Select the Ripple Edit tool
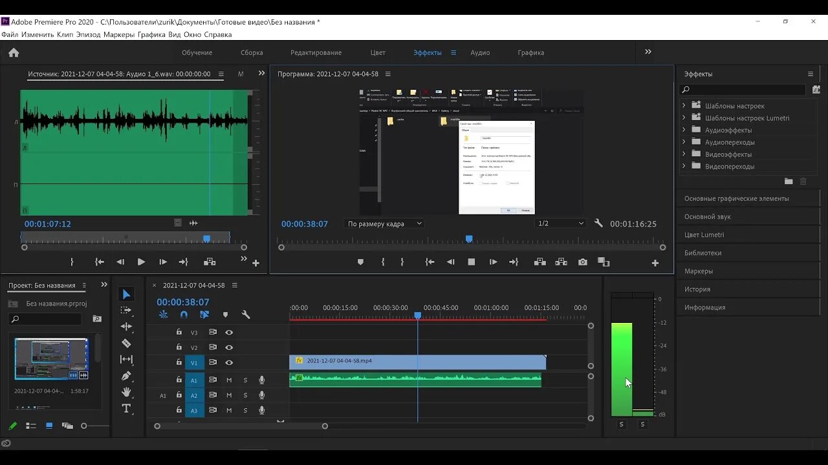 [126, 327]
